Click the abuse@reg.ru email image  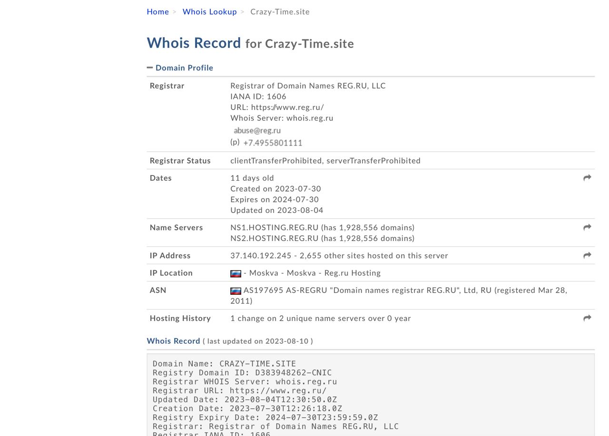[257, 131]
